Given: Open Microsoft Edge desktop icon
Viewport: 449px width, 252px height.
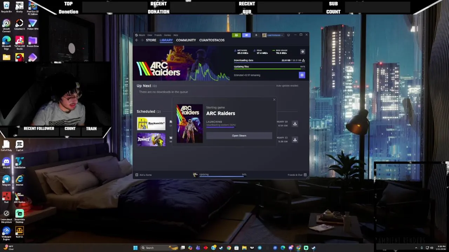Looking at the screenshot, I should (6, 43).
